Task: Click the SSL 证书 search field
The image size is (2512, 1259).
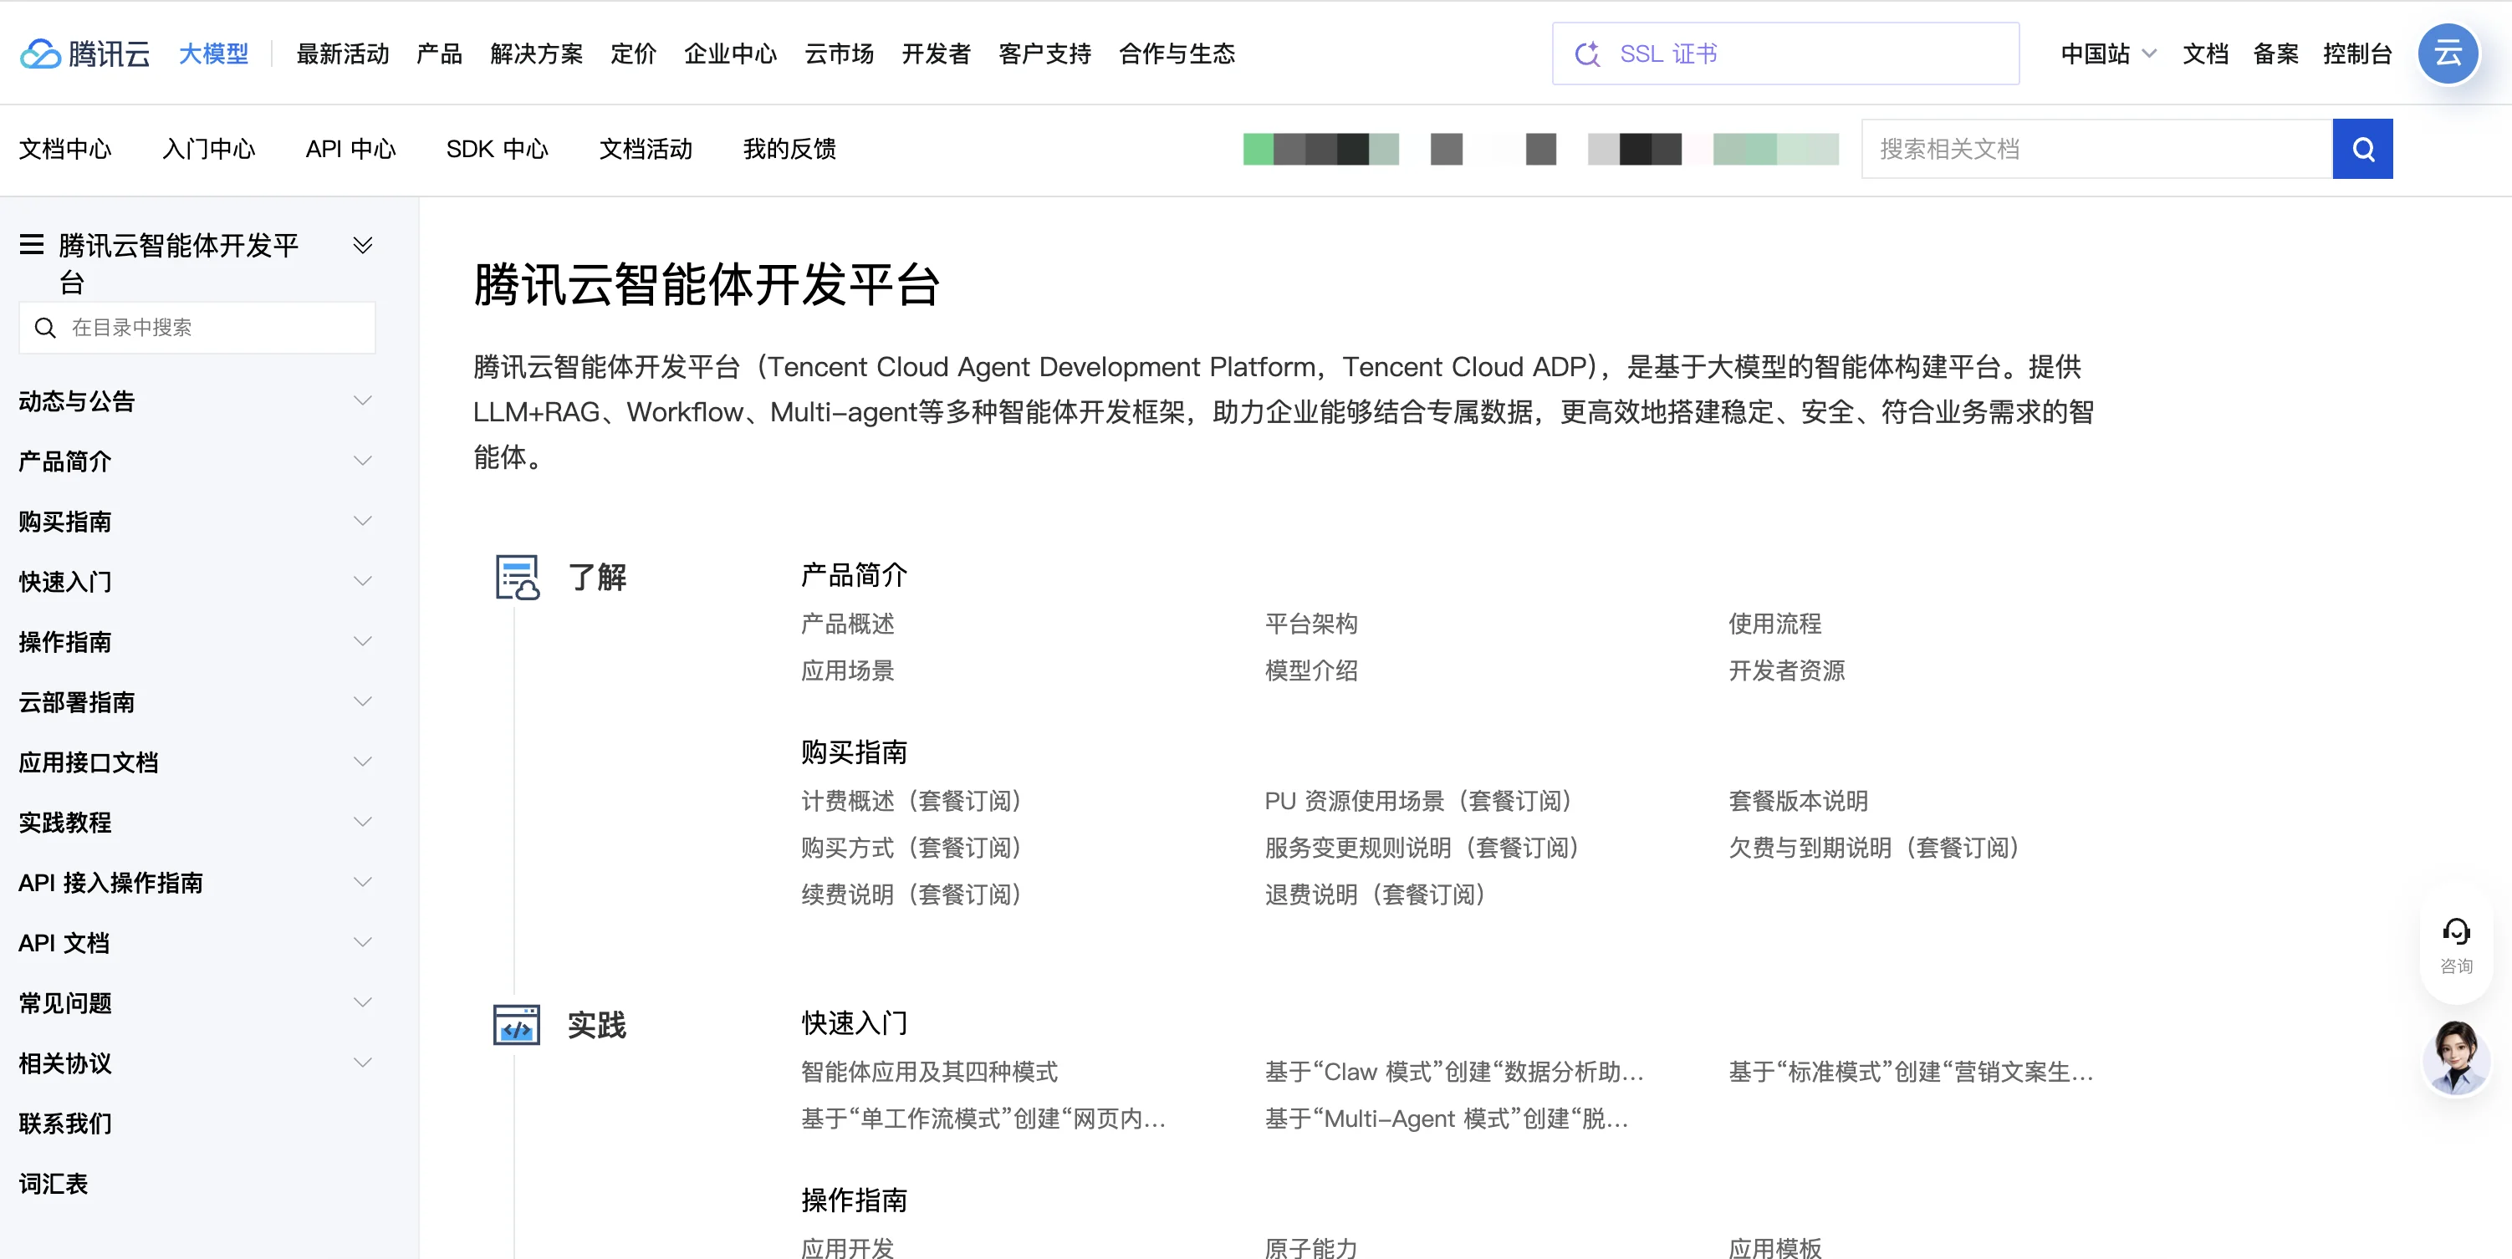Action: pyautogui.click(x=1785, y=54)
